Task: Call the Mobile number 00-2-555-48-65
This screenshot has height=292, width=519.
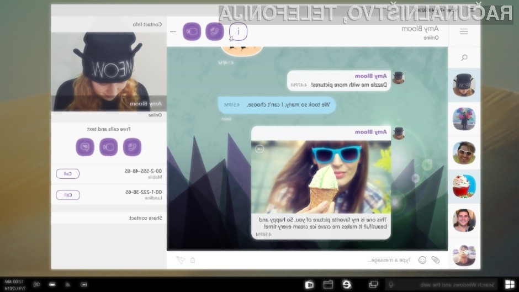Action: point(67,173)
